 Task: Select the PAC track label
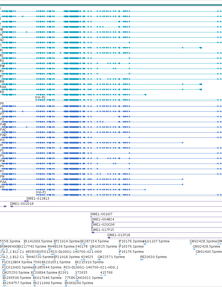[3, 130]
